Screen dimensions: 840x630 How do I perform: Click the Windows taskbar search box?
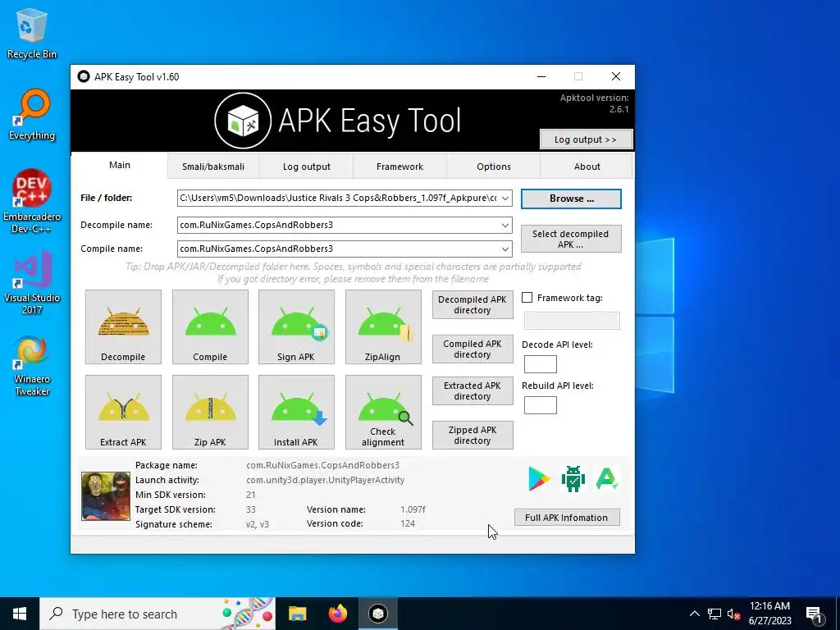pos(157,614)
